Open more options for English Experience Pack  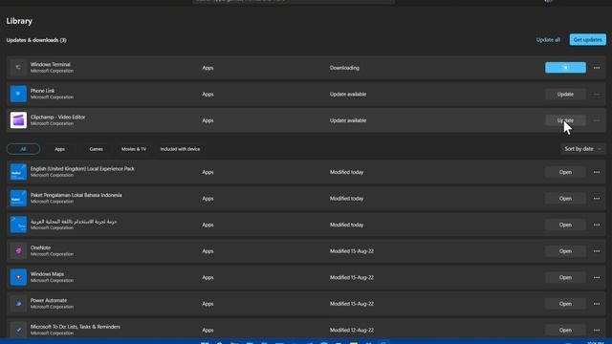pyautogui.click(x=597, y=172)
